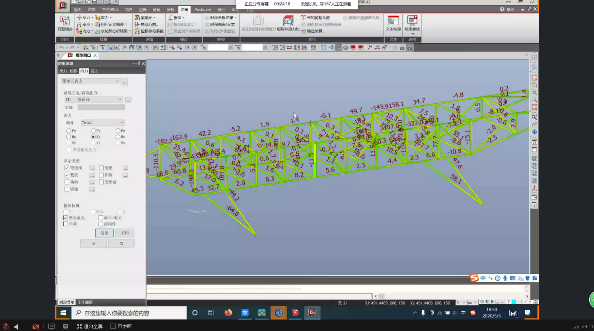Click the 关闭 close button in panel
The width and height of the screenshot is (594, 331).
coord(124,233)
